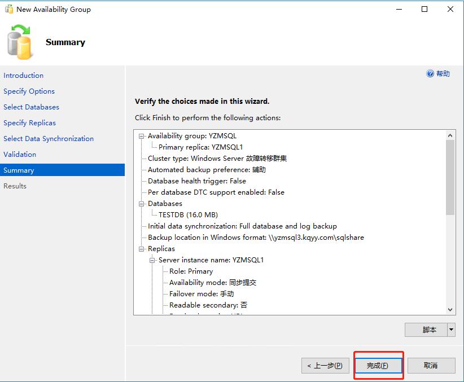Select Database health trigger: False row
Viewport: 464px width, 382px height.
197,181
